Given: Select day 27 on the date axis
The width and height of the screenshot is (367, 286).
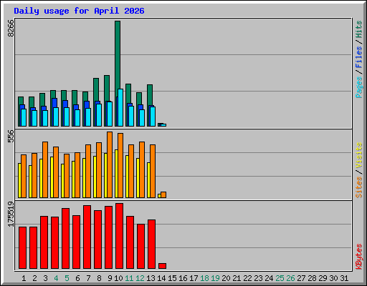Looking at the screenshot, I should pos(301,278).
